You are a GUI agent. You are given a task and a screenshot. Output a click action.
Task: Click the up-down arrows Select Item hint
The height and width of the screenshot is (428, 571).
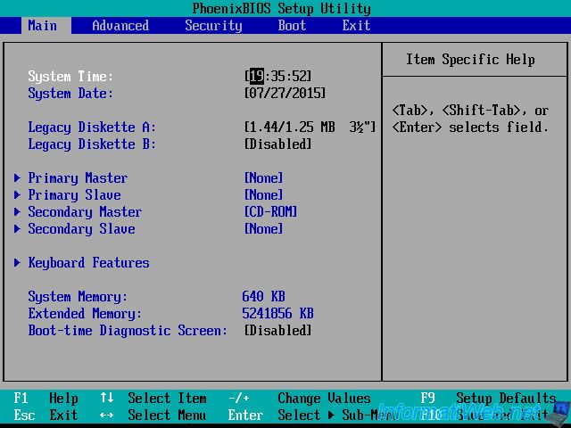click(153, 399)
